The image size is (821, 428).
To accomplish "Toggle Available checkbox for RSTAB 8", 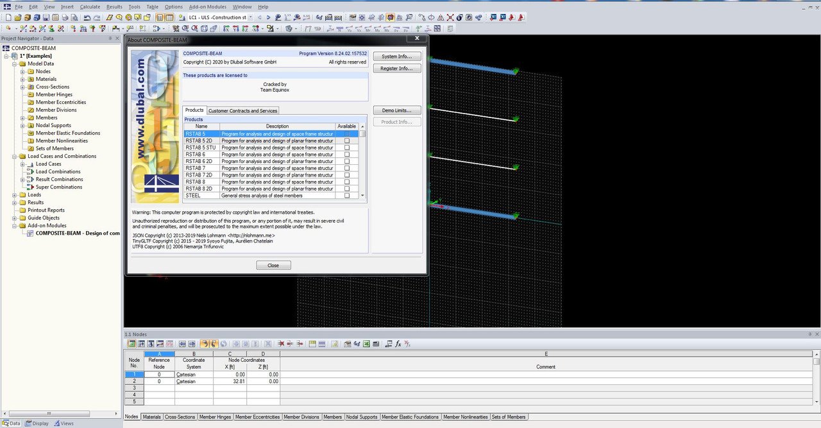I will [x=347, y=182].
